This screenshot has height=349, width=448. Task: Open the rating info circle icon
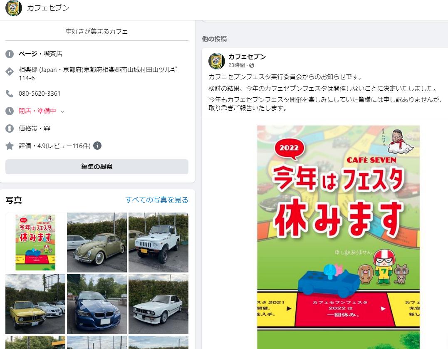click(x=97, y=146)
